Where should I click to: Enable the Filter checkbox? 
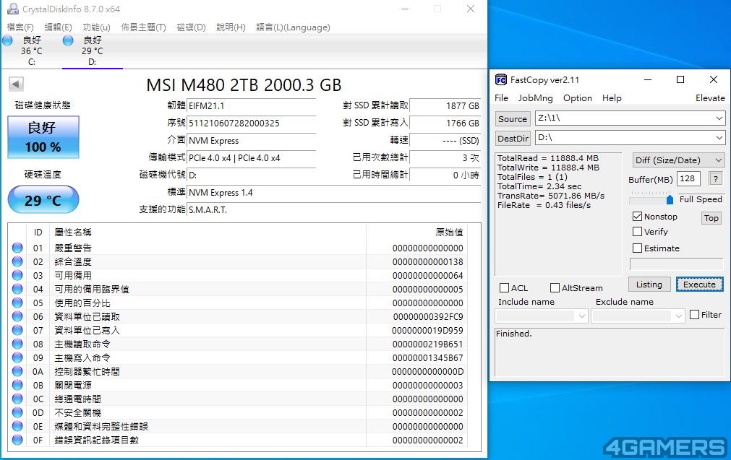pyautogui.click(x=694, y=315)
